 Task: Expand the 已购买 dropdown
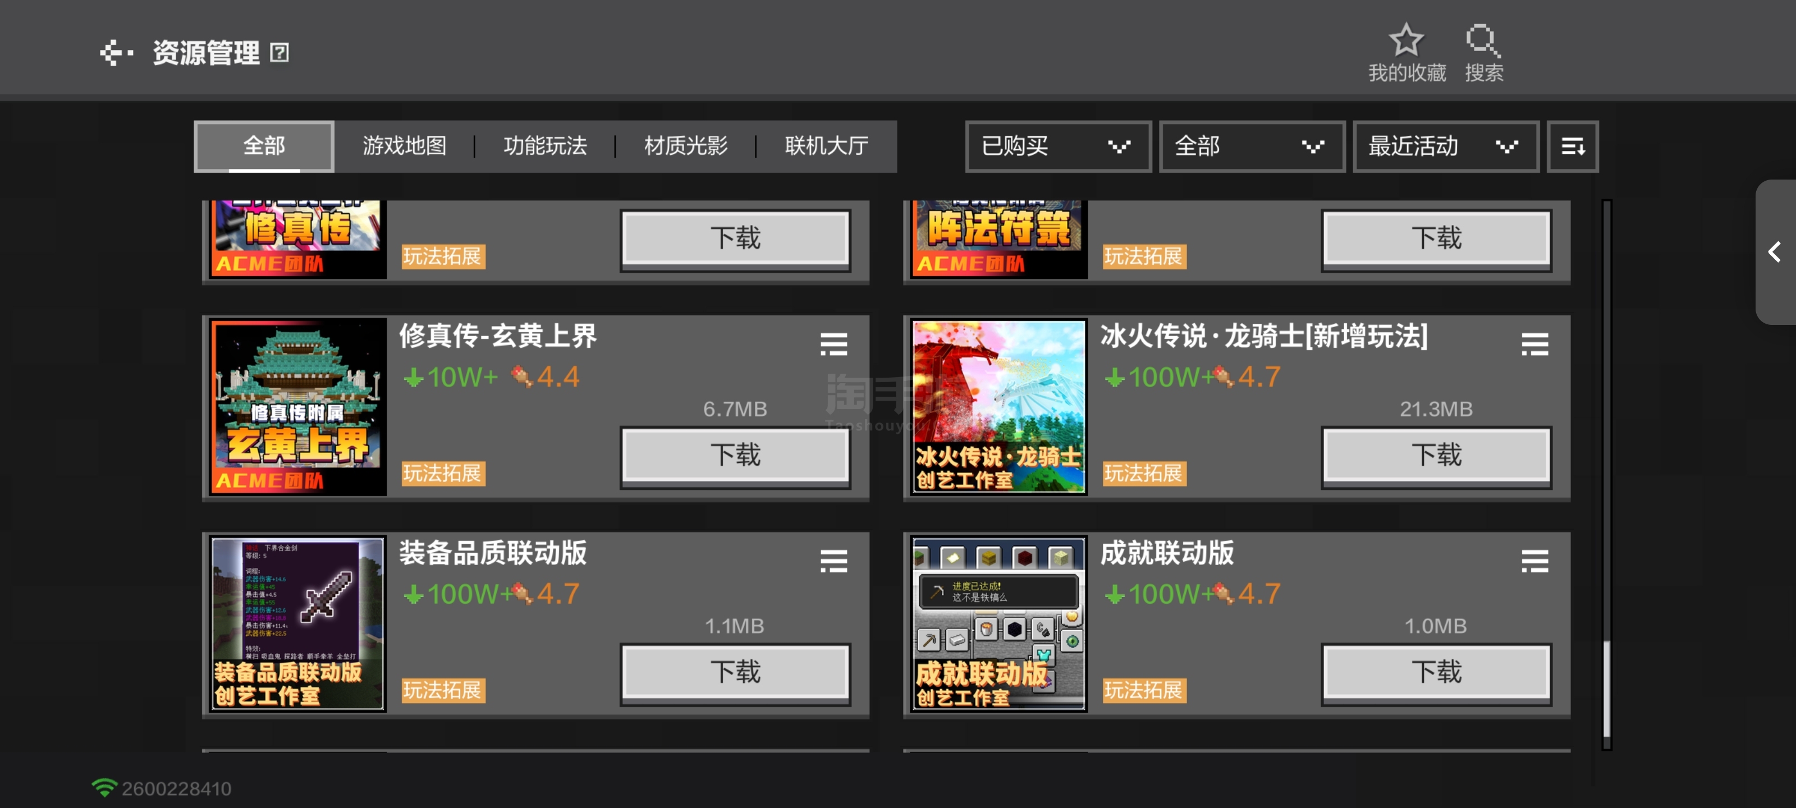click(x=1057, y=146)
